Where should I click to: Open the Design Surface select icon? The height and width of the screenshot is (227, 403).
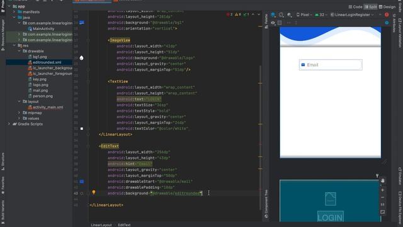click(273, 15)
